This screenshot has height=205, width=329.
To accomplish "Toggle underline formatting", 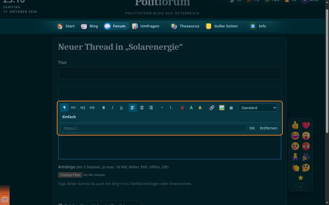I will [121, 108].
